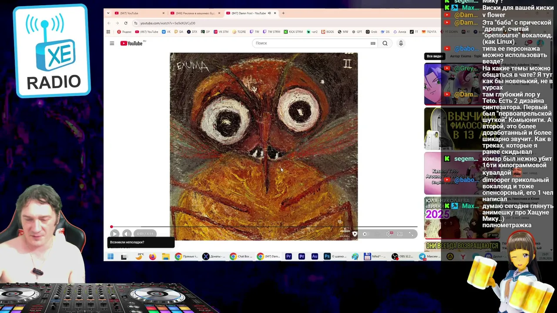The height and width of the screenshot is (313, 557).
Task: Open the VK STM bookmark
Action: [221, 32]
